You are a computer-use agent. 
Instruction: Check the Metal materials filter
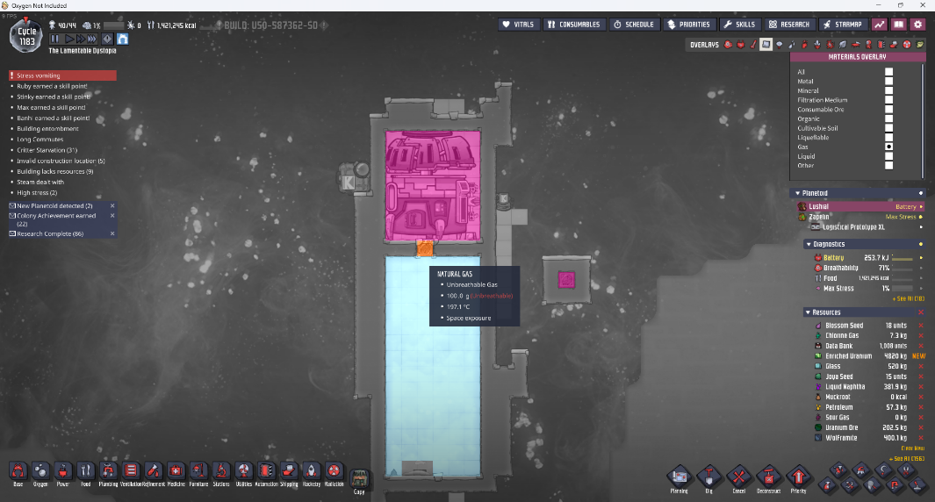click(888, 81)
